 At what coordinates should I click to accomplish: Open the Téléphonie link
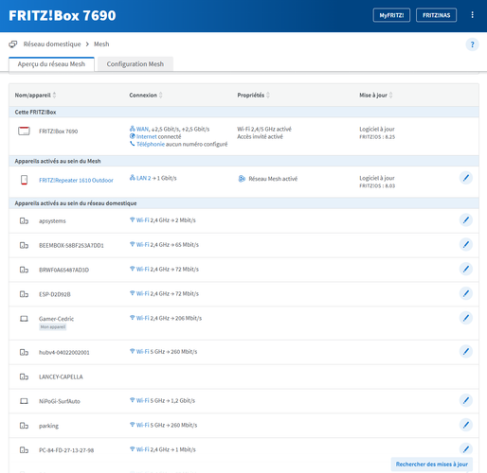click(x=151, y=144)
